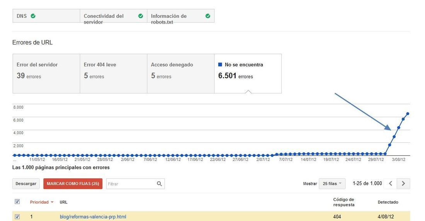This screenshot has height=221, width=425.
Task: Click the Prioridad sort arrow icon
Action: (52, 202)
